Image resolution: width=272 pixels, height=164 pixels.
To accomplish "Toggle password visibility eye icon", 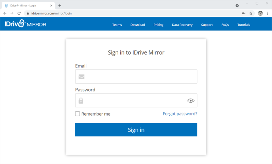I will 190,101.
